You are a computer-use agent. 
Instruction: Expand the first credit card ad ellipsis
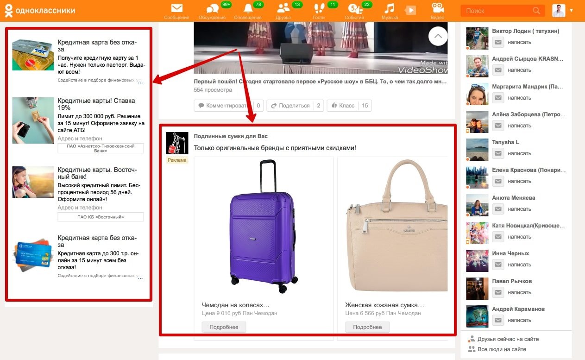140,83
